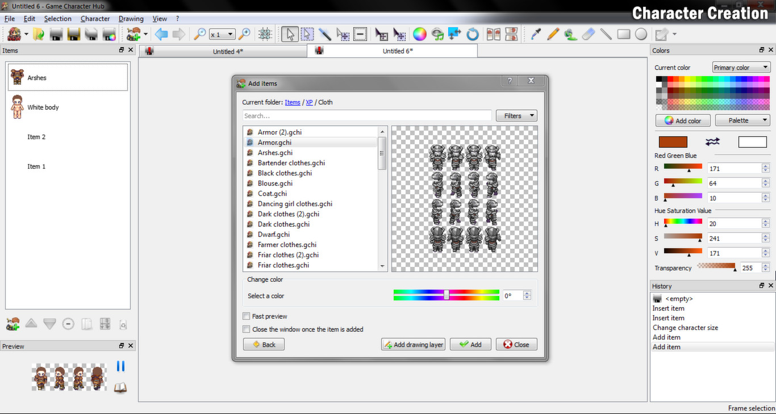Switch to the Untitled 4 tab
The image size is (776, 414).
coord(223,50)
